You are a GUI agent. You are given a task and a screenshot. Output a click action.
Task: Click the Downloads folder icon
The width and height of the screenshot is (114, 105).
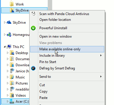tap(12, 65)
